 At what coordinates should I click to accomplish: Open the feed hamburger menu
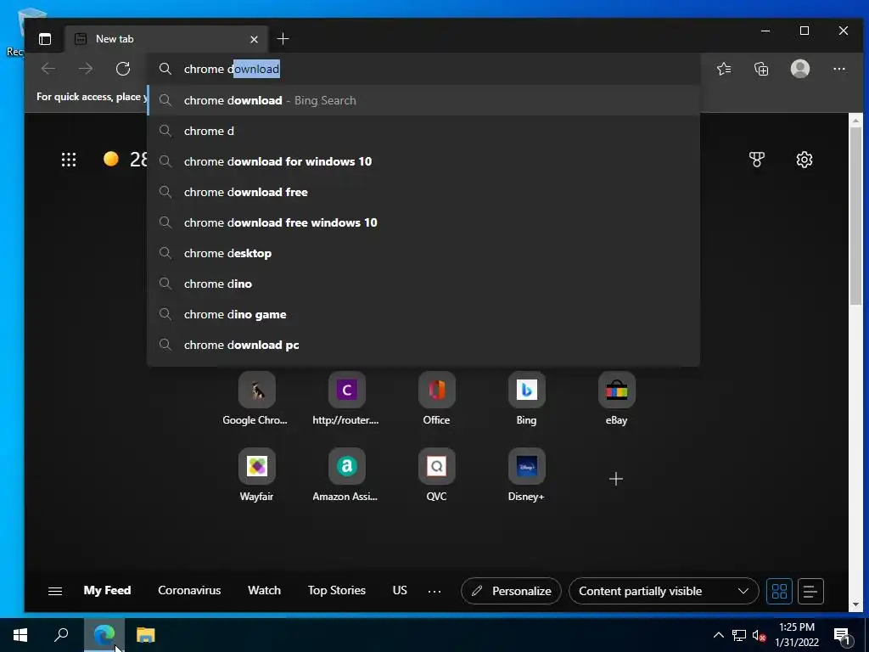pyautogui.click(x=55, y=591)
